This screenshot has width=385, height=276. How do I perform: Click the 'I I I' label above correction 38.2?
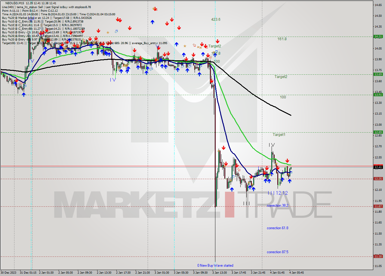click(247, 203)
